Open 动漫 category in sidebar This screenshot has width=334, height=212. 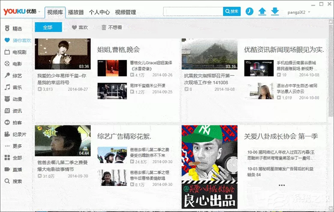[x=13, y=99]
